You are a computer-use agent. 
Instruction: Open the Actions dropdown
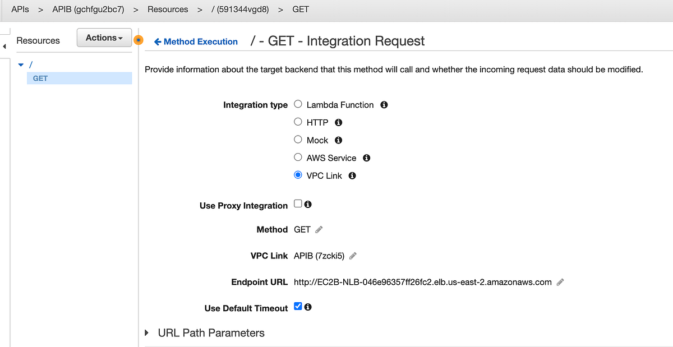pyautogui.click(x=104, y=38)
